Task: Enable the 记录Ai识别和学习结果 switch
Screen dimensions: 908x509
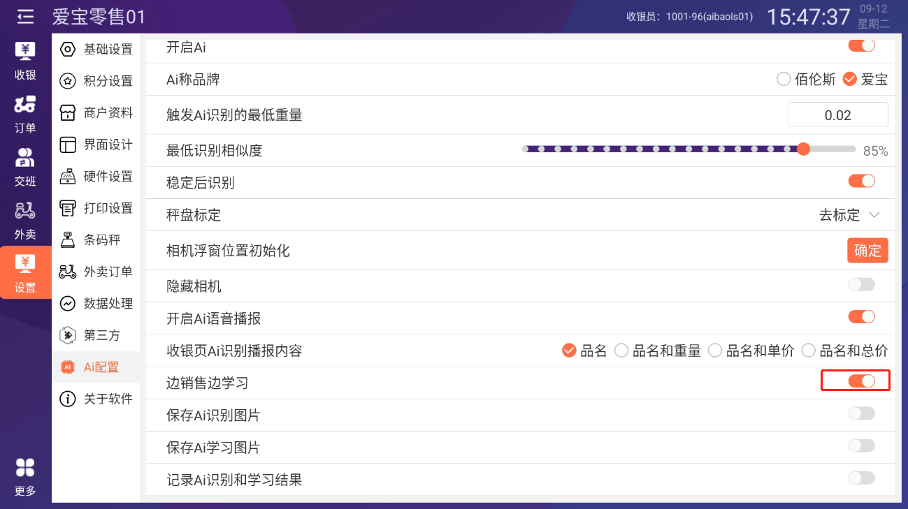Action: point(861,478)
